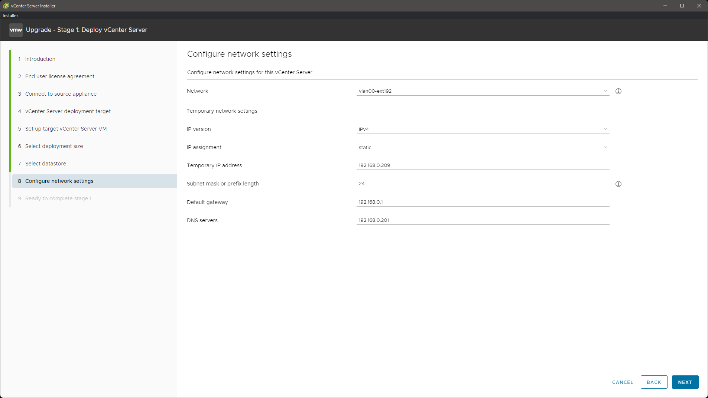Focus the Default gateway input field

(483, 202)
